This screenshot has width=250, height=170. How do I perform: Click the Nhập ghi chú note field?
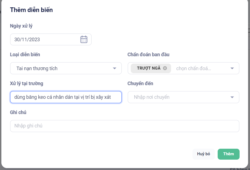[x=124, y=126]
